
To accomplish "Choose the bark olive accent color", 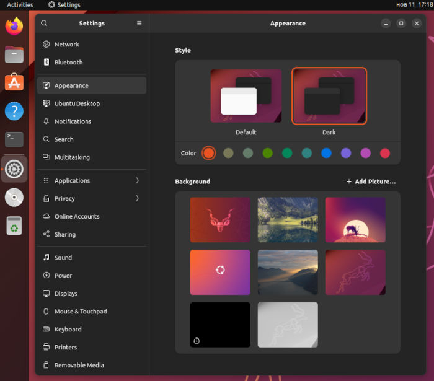I will click(228, 153).
